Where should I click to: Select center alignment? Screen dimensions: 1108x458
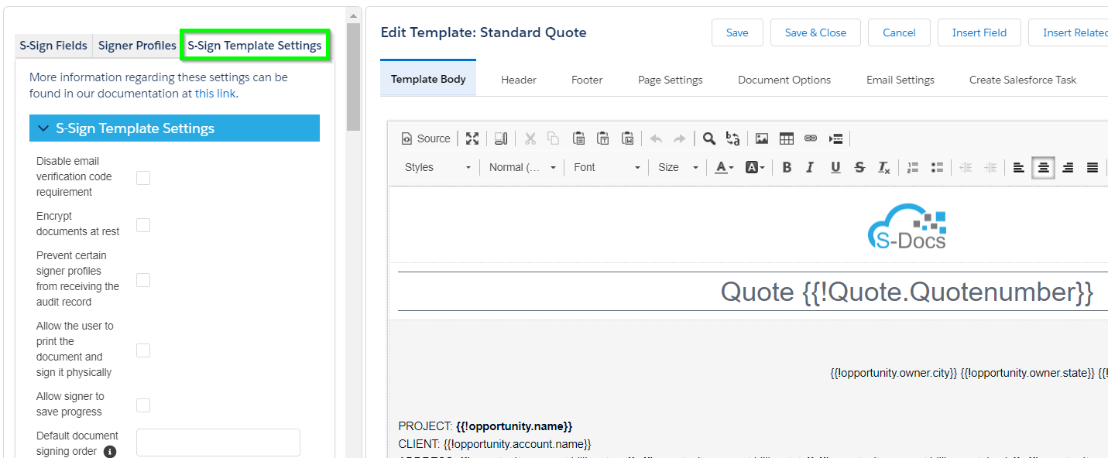pyautogui.click(x=1044, y=167)
